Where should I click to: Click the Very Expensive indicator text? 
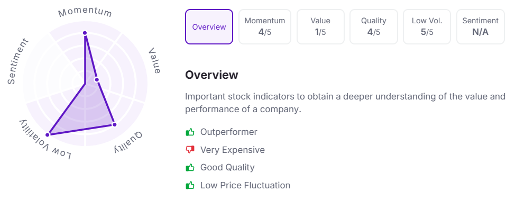pyautogui.click(x=233, y=150)
